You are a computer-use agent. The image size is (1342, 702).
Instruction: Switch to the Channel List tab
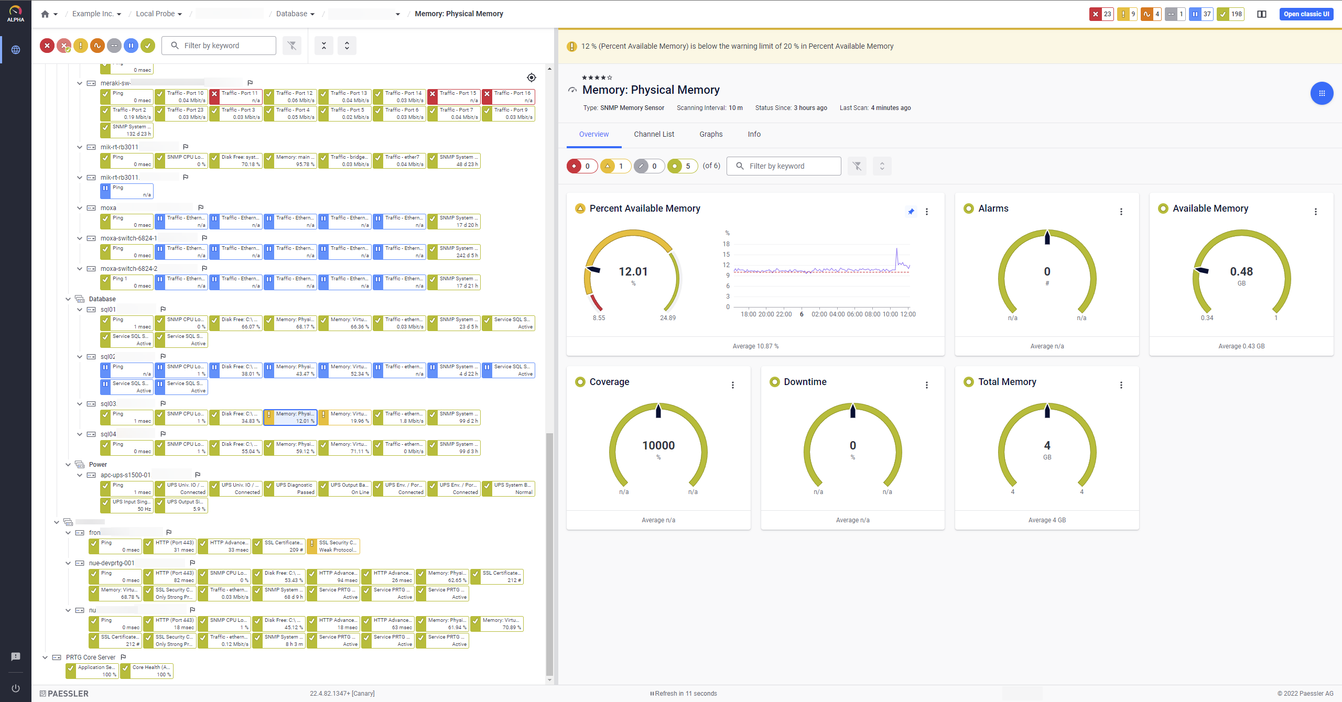click(653, 134)
